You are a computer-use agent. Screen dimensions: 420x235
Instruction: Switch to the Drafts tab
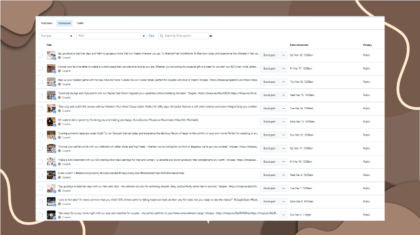[x=80, y=23]
